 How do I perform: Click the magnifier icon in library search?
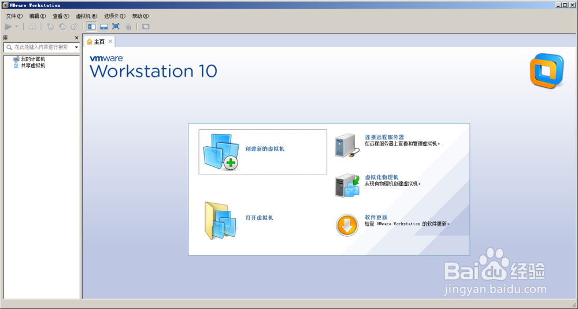(9, 47)
